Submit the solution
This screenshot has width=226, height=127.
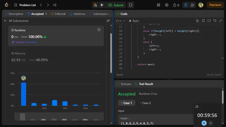tap(116, 5)
